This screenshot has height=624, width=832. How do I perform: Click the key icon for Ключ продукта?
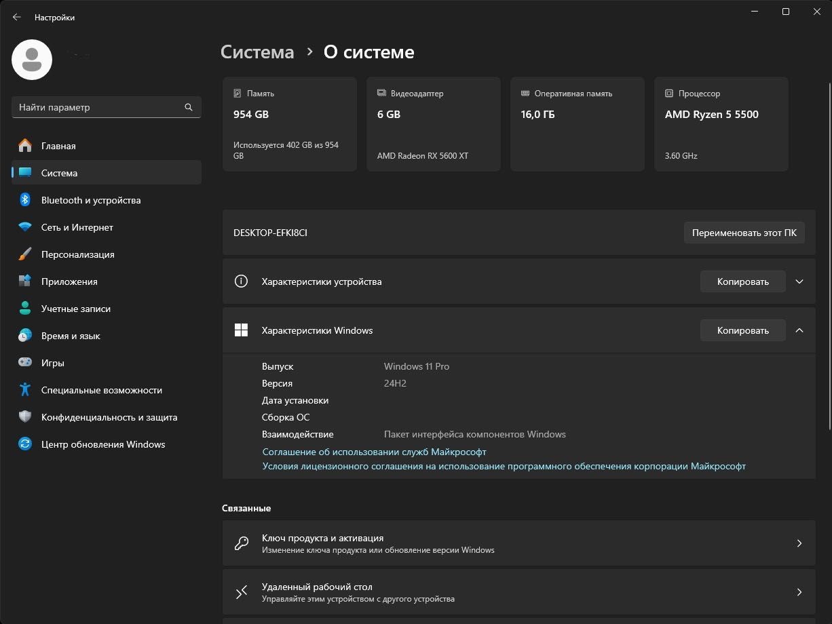241,543
